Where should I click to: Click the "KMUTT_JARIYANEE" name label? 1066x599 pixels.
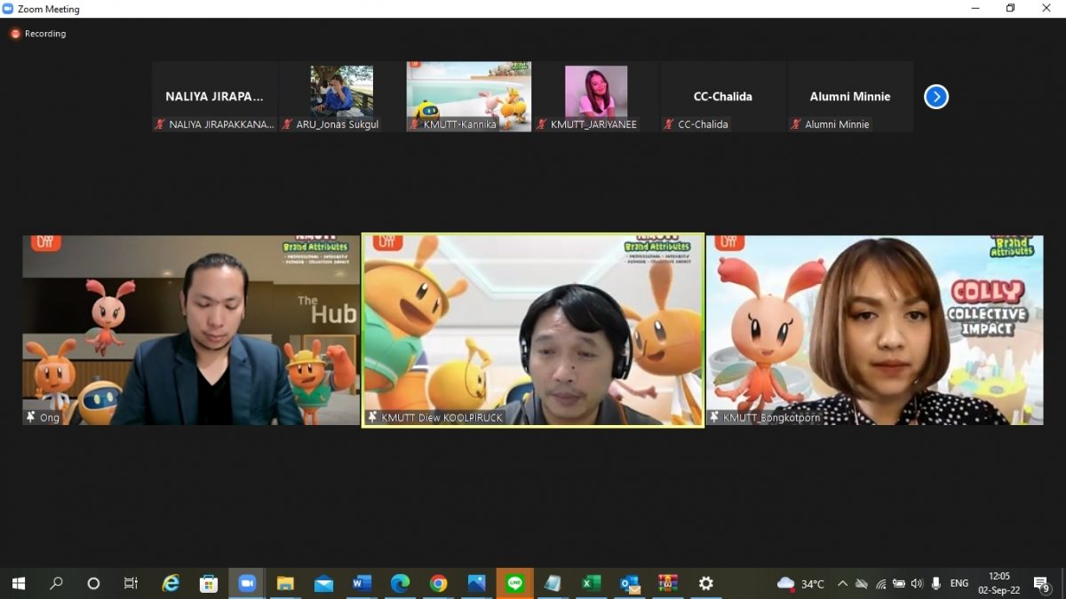coord(593,125)
